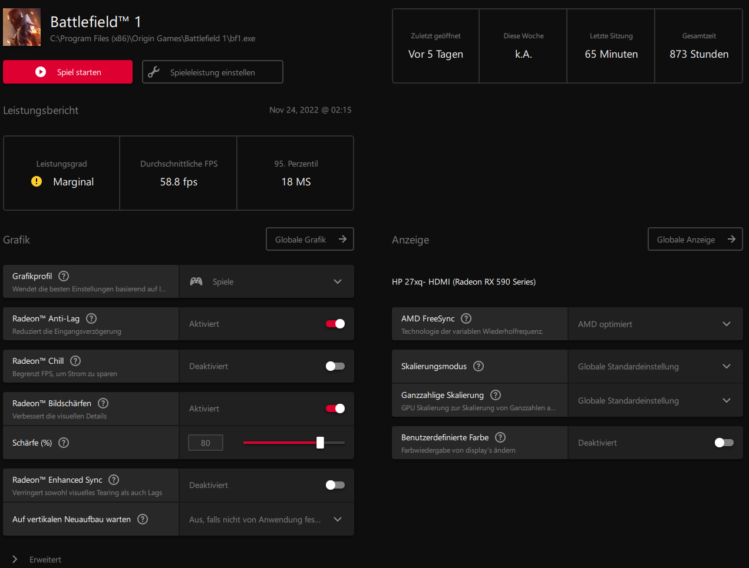Open help icon next to Ganzzahlige Skalierung
This screenshot has width=749, height=568.
[496, 395]
